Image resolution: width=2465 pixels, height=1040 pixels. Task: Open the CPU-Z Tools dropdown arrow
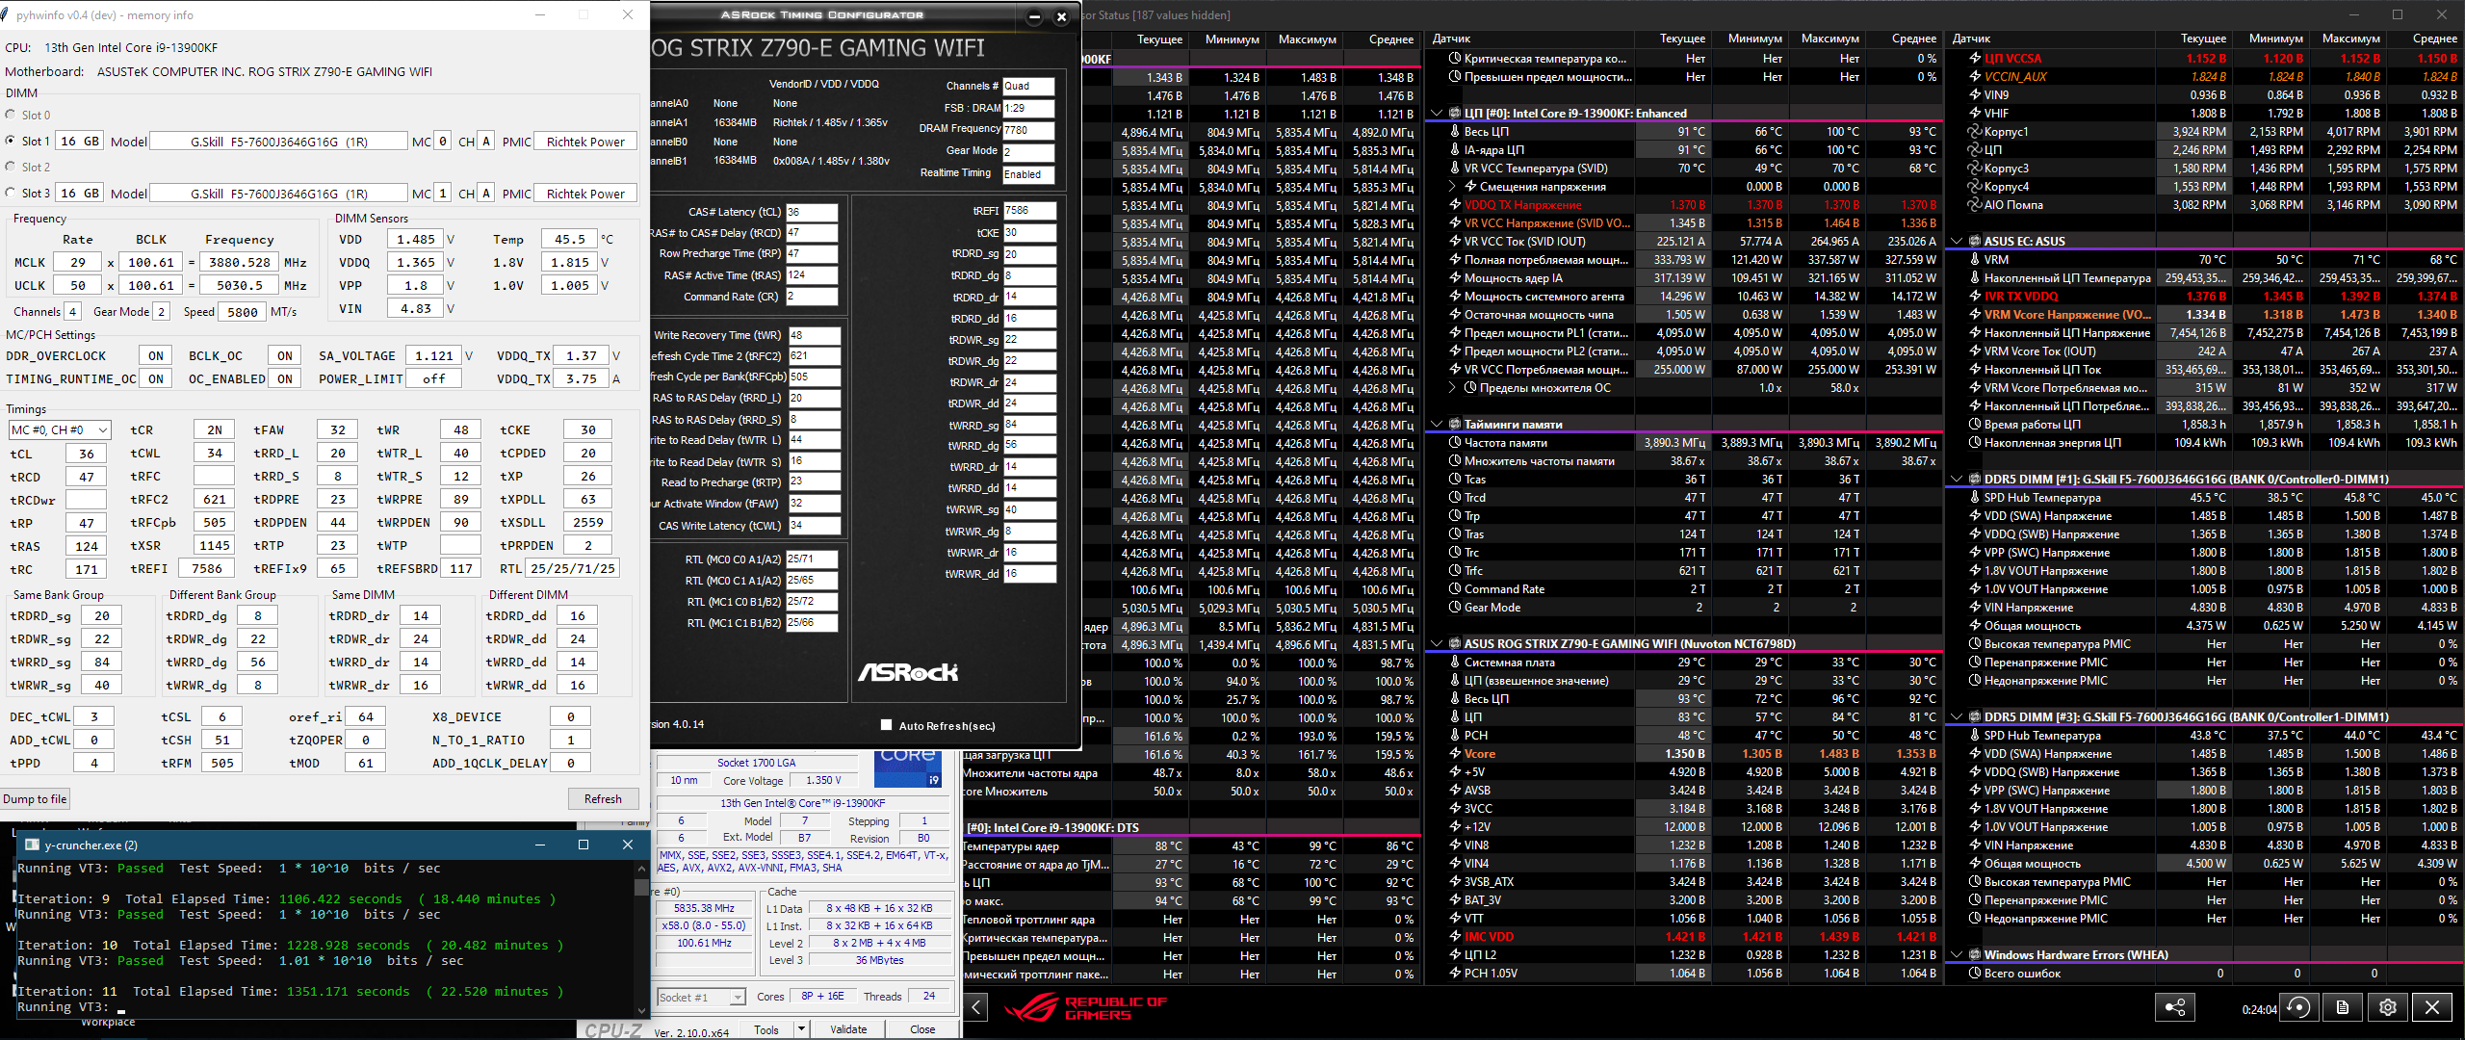[x=800, y=1029]
